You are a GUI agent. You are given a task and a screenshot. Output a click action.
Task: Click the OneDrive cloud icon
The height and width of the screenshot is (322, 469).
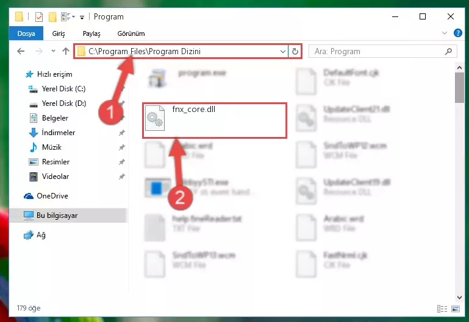tap(29, 196)
